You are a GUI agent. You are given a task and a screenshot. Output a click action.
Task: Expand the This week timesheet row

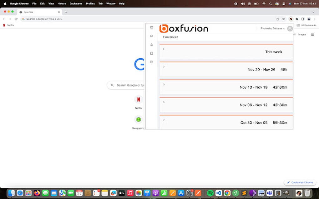coord(163,49)
